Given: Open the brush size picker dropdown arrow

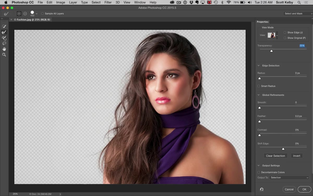Looking at the screenshot, I should click(37, 14).
